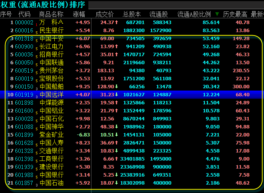Click the 85.614 ratio value
The width and height of the screenshot is (264, 193).
211,23
